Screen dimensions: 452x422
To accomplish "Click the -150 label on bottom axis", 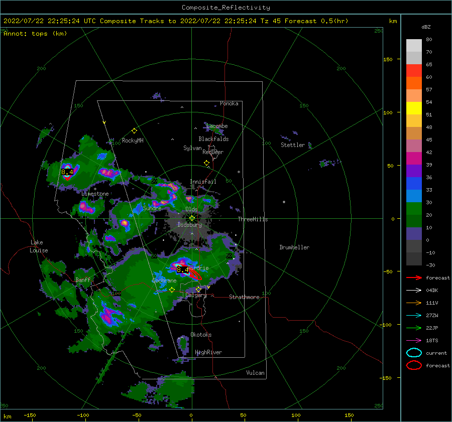I will click(30, 415).
